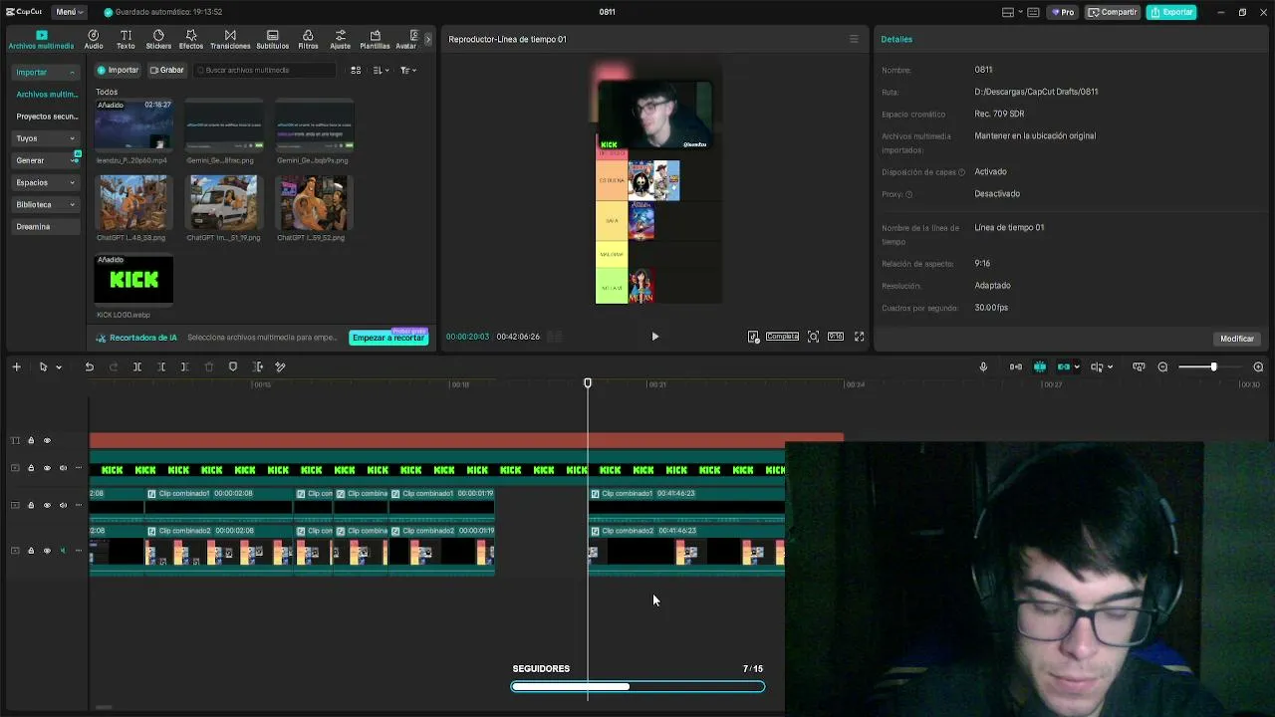Open the Efectos tab
Viewport: 1275px width, 717px height.
pyautogui.click(x=191, y=40)
